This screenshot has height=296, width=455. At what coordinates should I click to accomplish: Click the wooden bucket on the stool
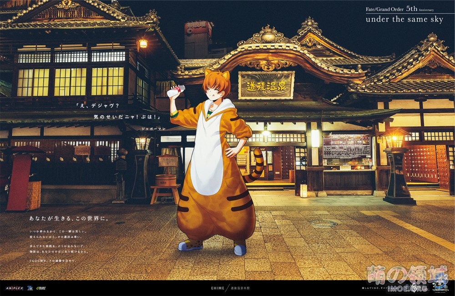pyautogui.click(x=166, y=180)
